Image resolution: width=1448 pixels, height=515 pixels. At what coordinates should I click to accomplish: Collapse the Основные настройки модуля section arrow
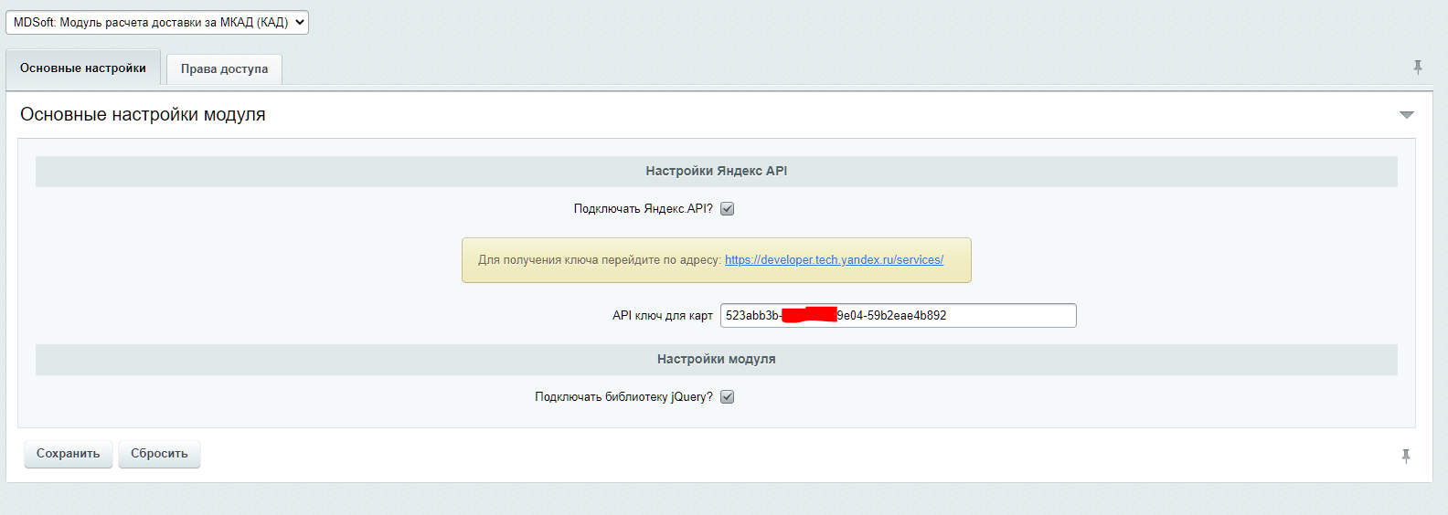coord(1406,115)
